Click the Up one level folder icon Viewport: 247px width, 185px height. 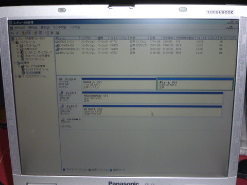coord(24,33)
